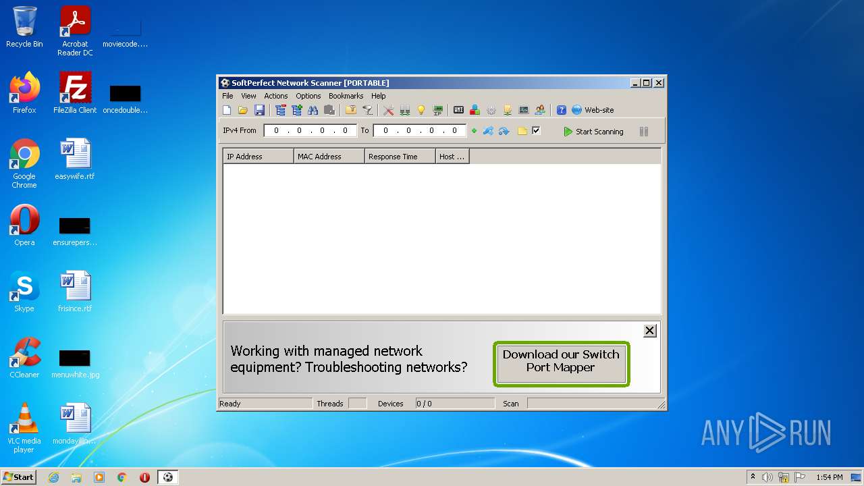Screen dimensions: 864x486
Task: Click Download our Switch Port Mapper button
Action: tap(561, 364)
